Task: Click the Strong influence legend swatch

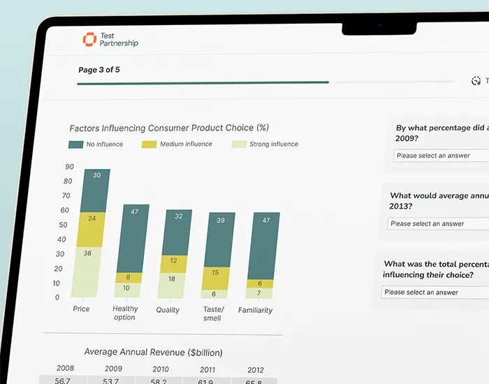Action: pyautogui.click(x=239, y=145)
